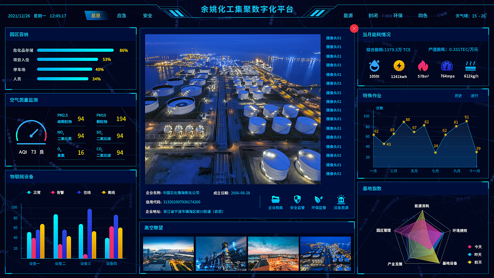Click the 应急资源 alarm icon

tap(341, 200)
